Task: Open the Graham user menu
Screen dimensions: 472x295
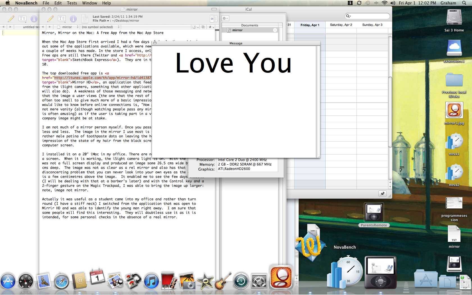Action: 448,3
